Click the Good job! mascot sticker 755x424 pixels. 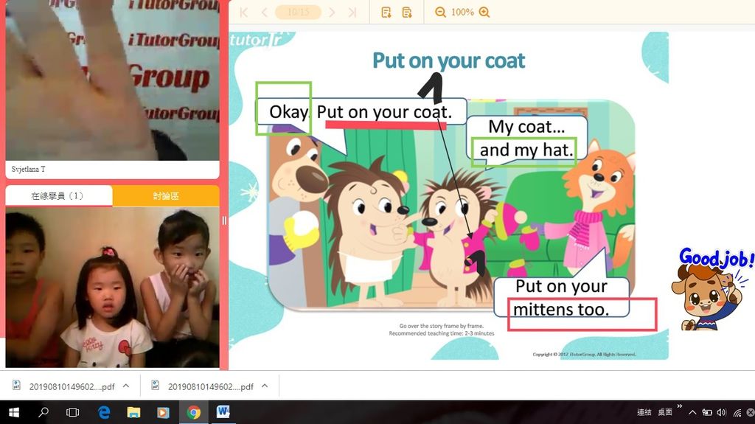713,289
